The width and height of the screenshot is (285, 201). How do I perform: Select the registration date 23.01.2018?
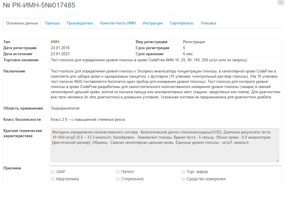pyautogui.click(x=60, y=48)
